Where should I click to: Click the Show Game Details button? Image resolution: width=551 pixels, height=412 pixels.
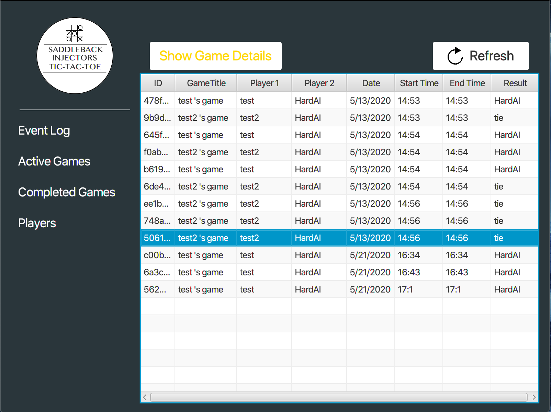pos(215,56)
